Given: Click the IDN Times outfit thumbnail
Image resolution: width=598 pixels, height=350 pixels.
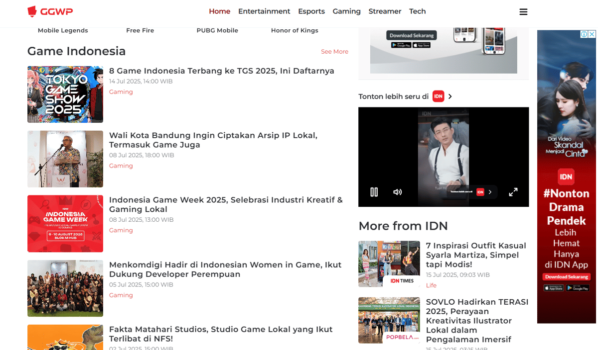Looking at the screenshot, I should tap(389, 264).
